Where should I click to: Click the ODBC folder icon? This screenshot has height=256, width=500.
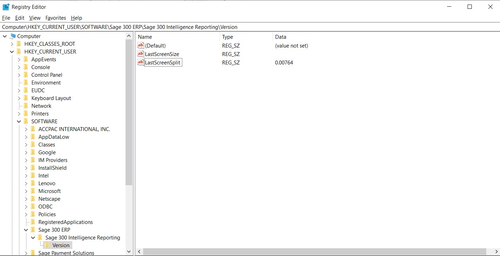(x=33, y=206)
